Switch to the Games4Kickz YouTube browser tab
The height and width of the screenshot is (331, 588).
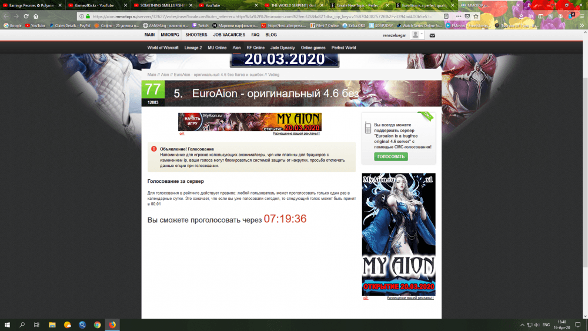coord(94,5)
